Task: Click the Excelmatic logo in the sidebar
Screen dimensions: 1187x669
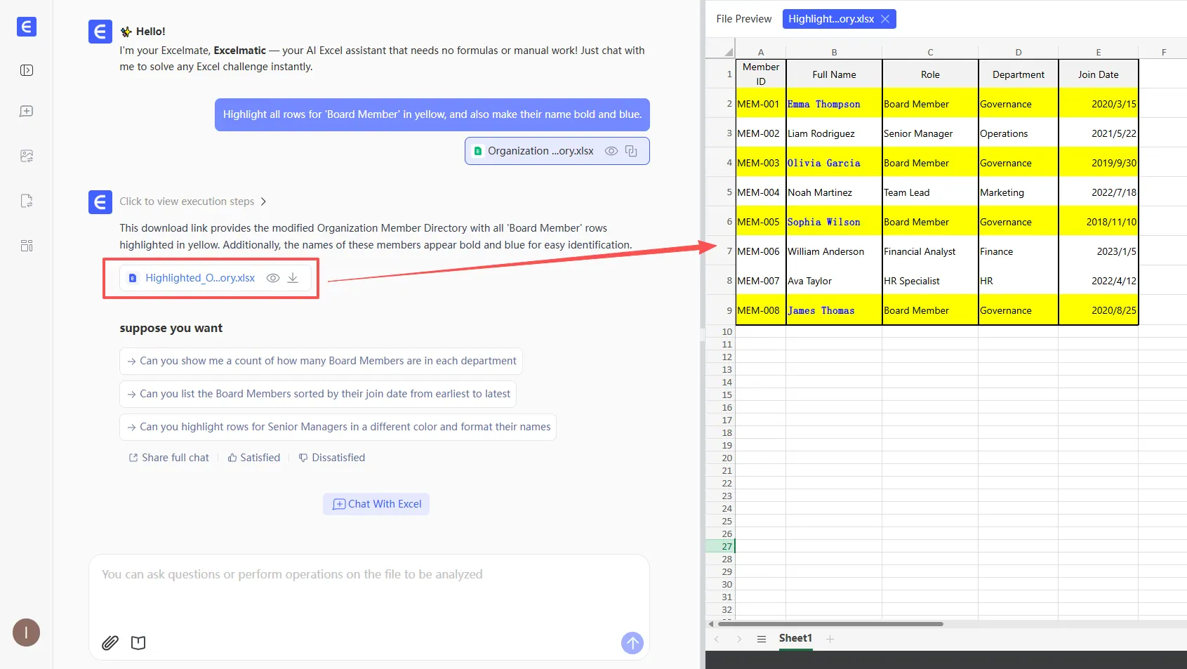Action: click(26, 27)
